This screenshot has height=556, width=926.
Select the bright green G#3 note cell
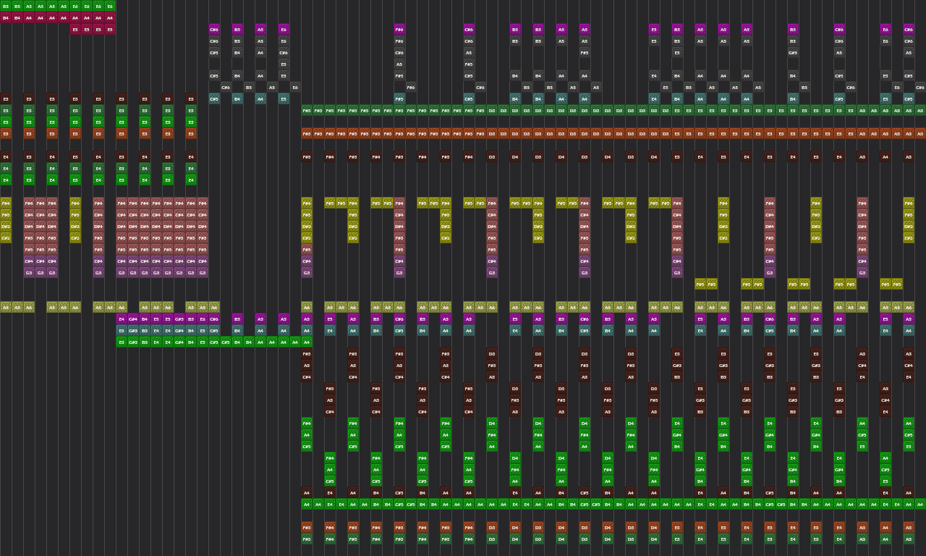133,342
